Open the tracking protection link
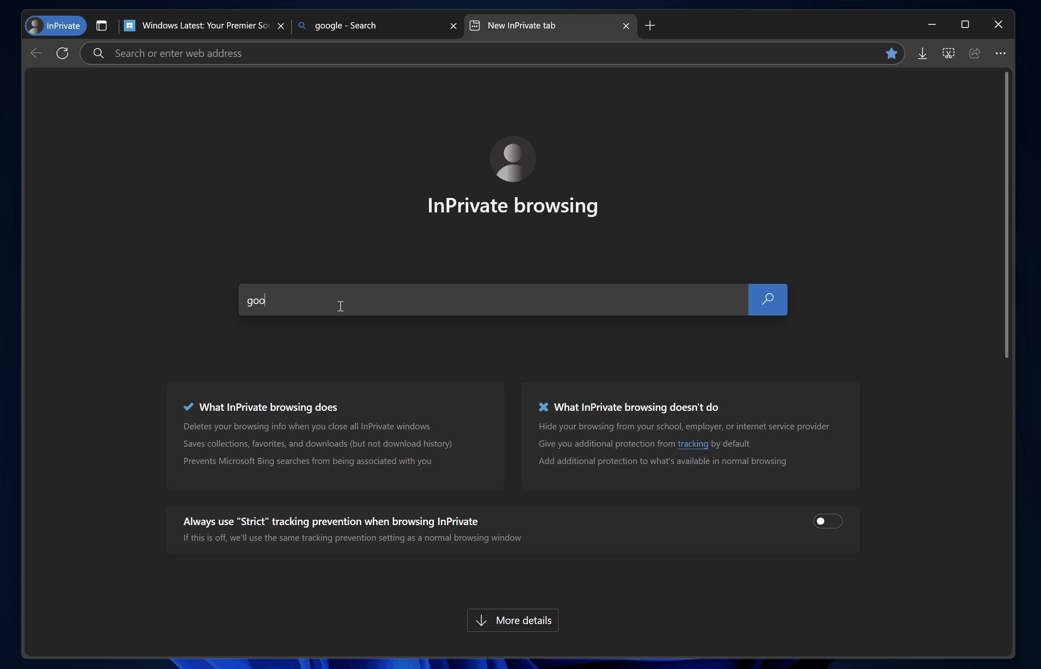This screenshot has height=669, width=1041. pos(693,443)
